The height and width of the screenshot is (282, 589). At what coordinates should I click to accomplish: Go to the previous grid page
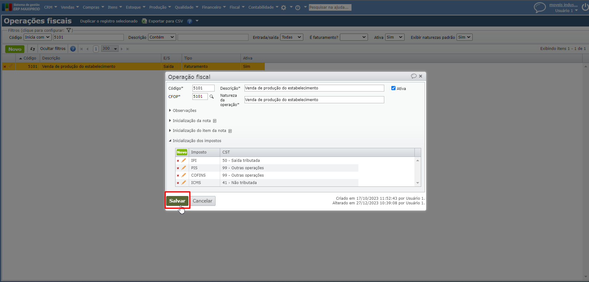88,49
